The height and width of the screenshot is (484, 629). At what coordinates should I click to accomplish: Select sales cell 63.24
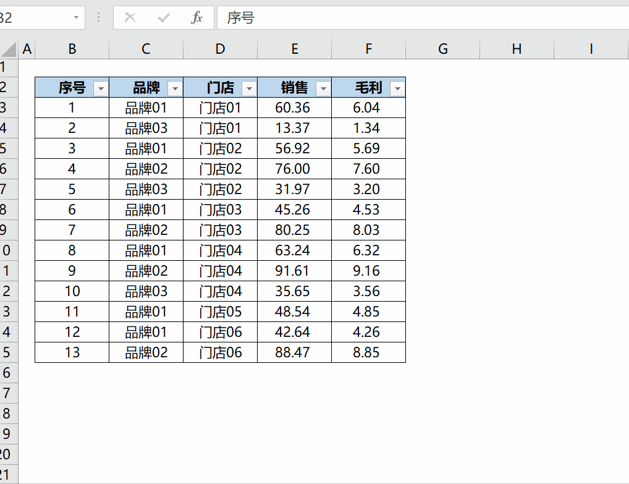tap(295, 250)
